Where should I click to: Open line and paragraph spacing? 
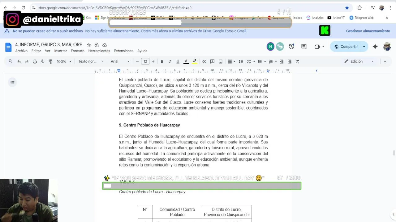click(x=241, y=61)
